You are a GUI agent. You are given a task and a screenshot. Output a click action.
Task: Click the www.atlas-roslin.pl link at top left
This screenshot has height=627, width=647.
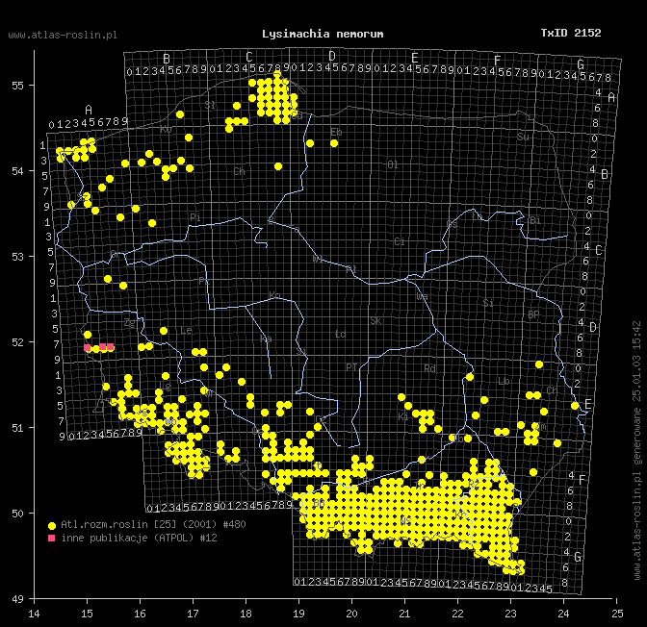pyautogui.click(x=63, y=35)
